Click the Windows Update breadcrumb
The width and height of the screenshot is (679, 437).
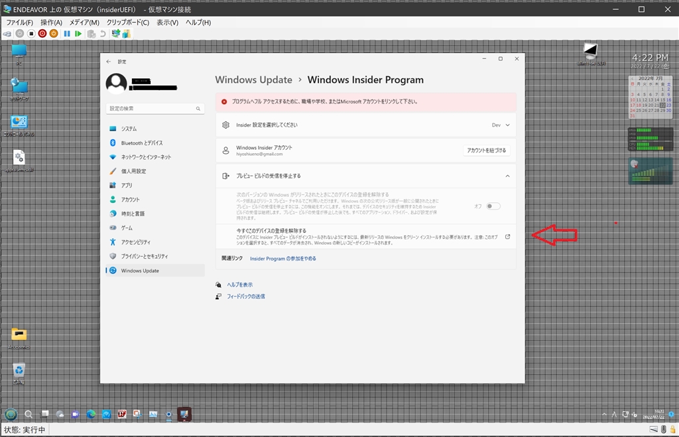click(254, 80)
